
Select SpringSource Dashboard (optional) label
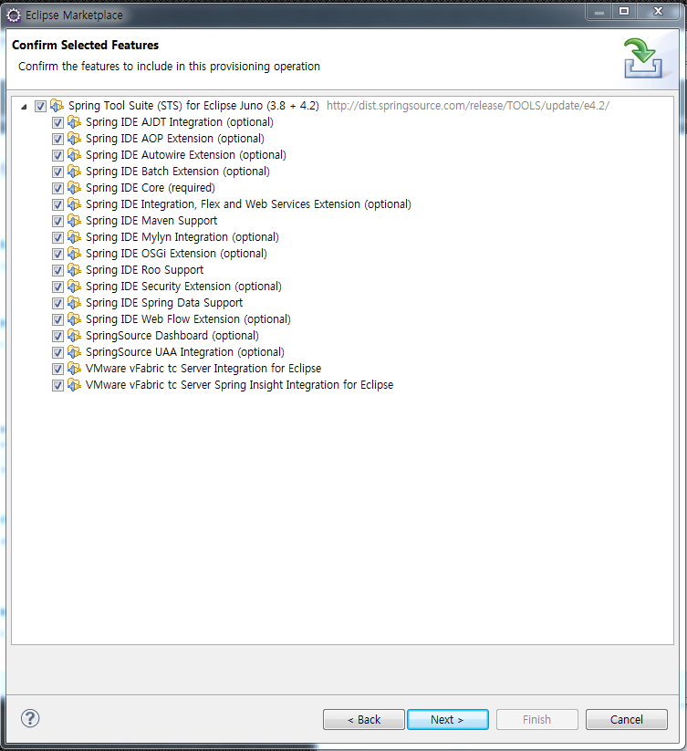click(x=172, y=335)
